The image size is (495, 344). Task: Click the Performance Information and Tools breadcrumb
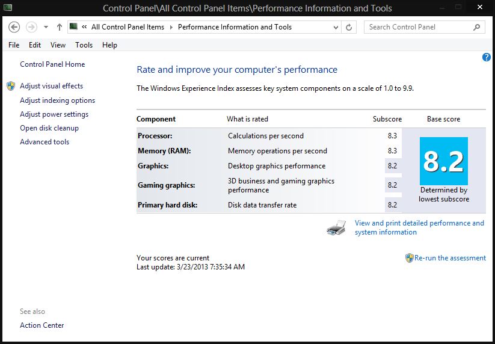(235, 27)
